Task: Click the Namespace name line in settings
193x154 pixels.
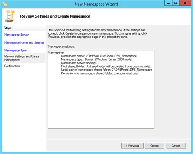Action: coord(99,56)
